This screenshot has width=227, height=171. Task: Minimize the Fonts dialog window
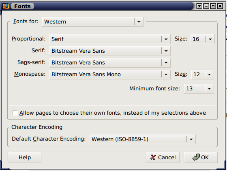pyautogui.click(x=206, y=6)
